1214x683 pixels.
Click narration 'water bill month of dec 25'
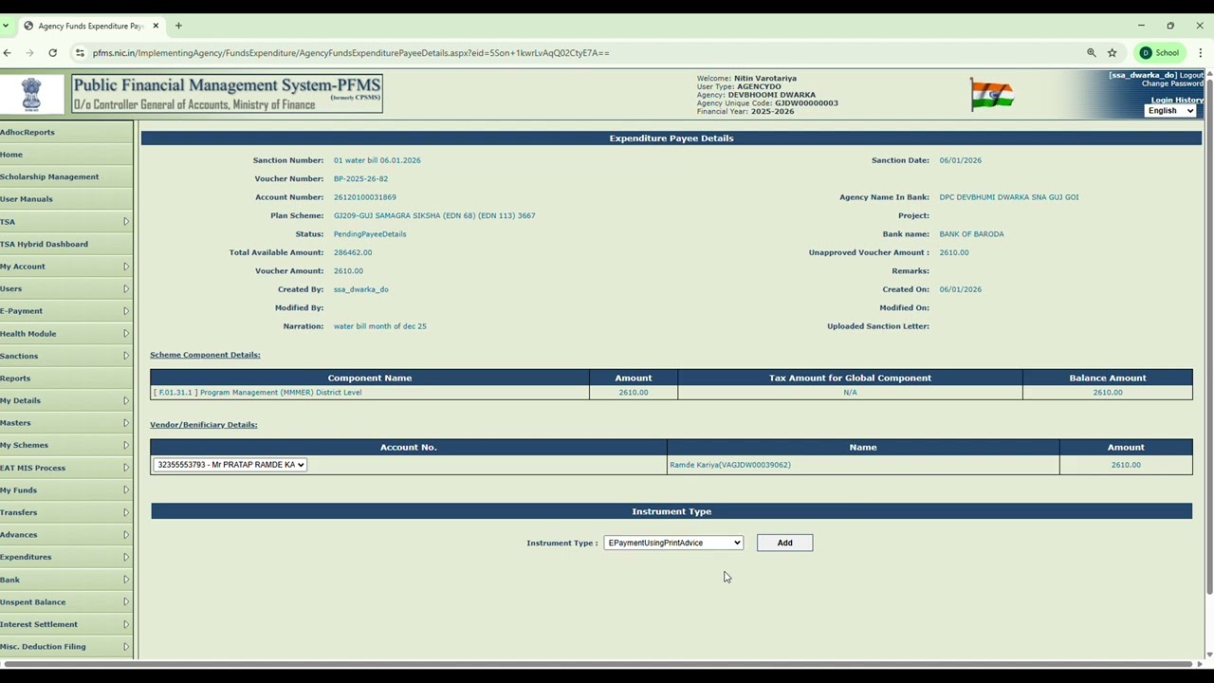pyautogui.click(x=380, y=326)
